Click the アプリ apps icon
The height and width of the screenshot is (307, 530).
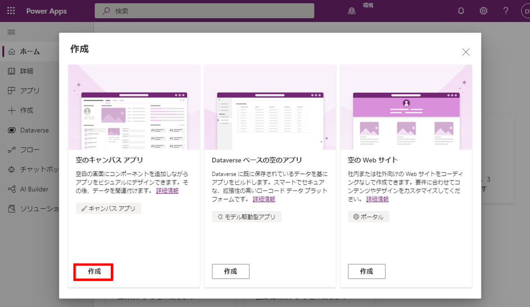coord(12,90)
